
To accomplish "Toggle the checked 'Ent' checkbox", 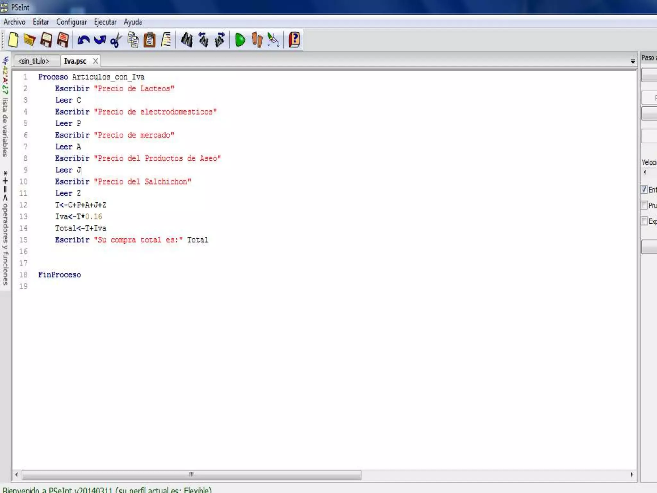I will [644, 189].
